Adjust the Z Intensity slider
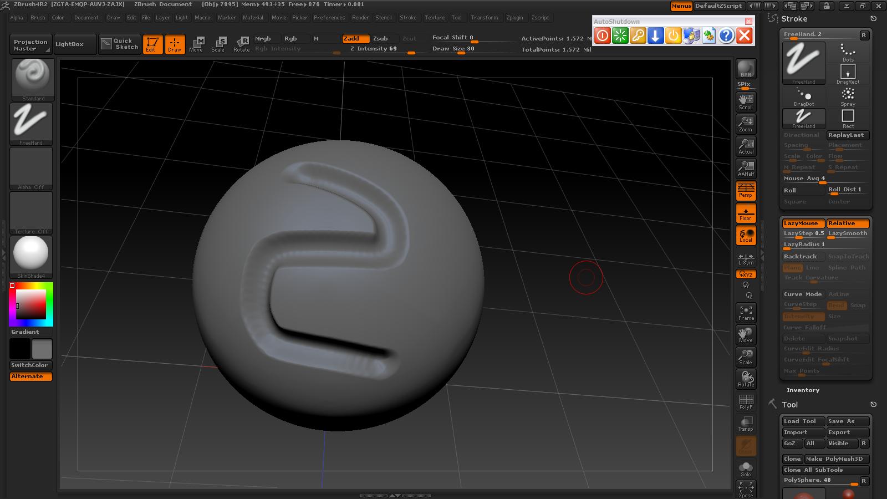Screen dimensions: 887x499 385,49
